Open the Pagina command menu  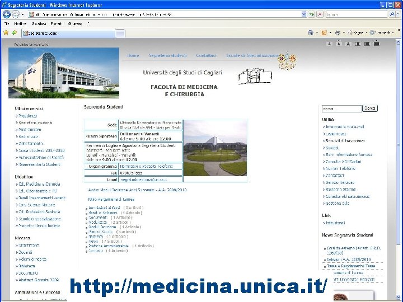click(x=357, y=32)
